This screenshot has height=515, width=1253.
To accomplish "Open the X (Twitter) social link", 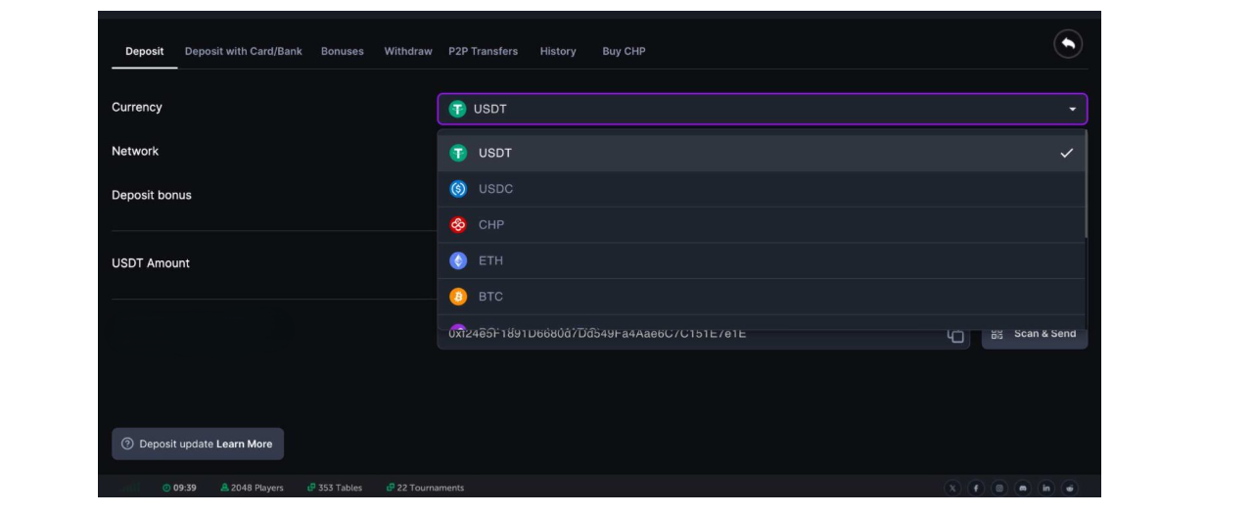I will (952, 488).
